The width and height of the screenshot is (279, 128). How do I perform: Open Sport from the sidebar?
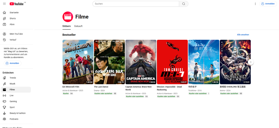[x=16, y=107]
